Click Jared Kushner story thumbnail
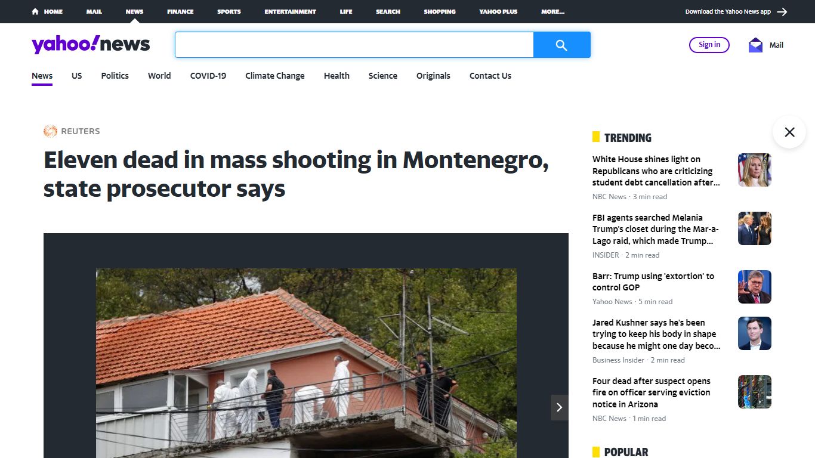Screen dimensions: 815x458 point(755,333)
